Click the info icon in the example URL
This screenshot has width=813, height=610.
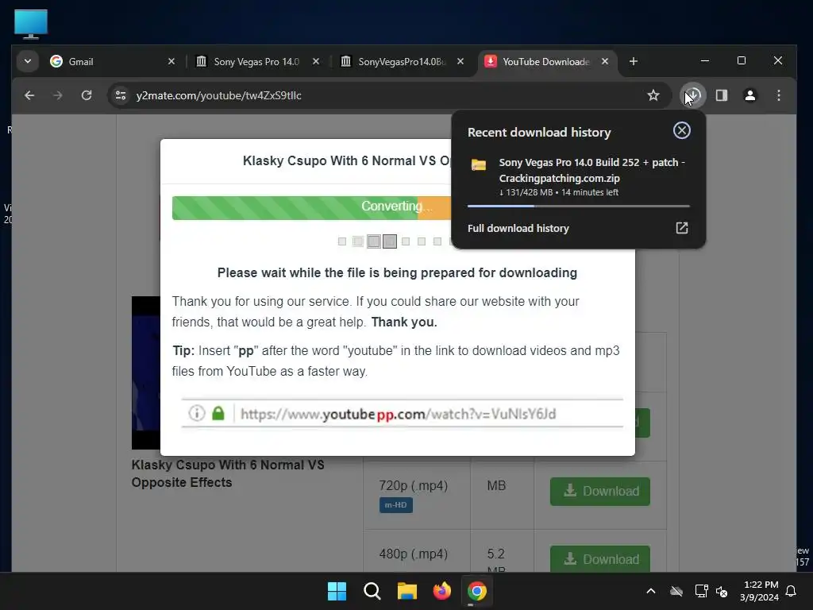197,413
